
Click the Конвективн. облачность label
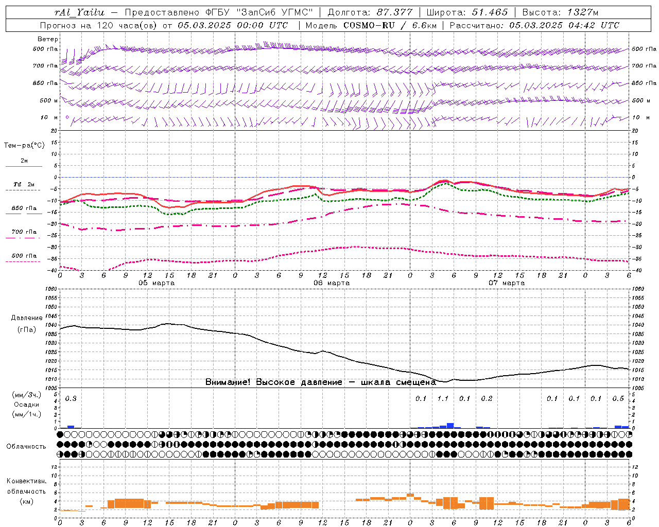[x=26, y=486]
